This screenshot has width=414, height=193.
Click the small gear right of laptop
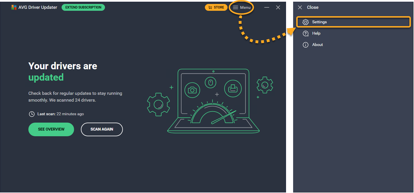coord(265,85)
